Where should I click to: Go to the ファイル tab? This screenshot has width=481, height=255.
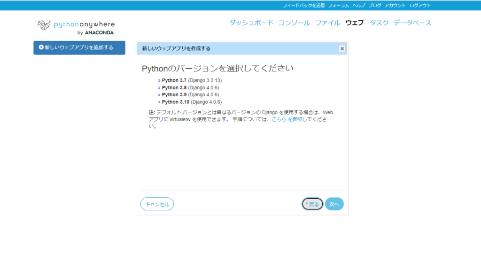click(x=327, y=23)
